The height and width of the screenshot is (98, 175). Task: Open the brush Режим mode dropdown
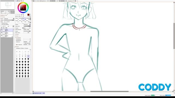(x=27, y=24)
